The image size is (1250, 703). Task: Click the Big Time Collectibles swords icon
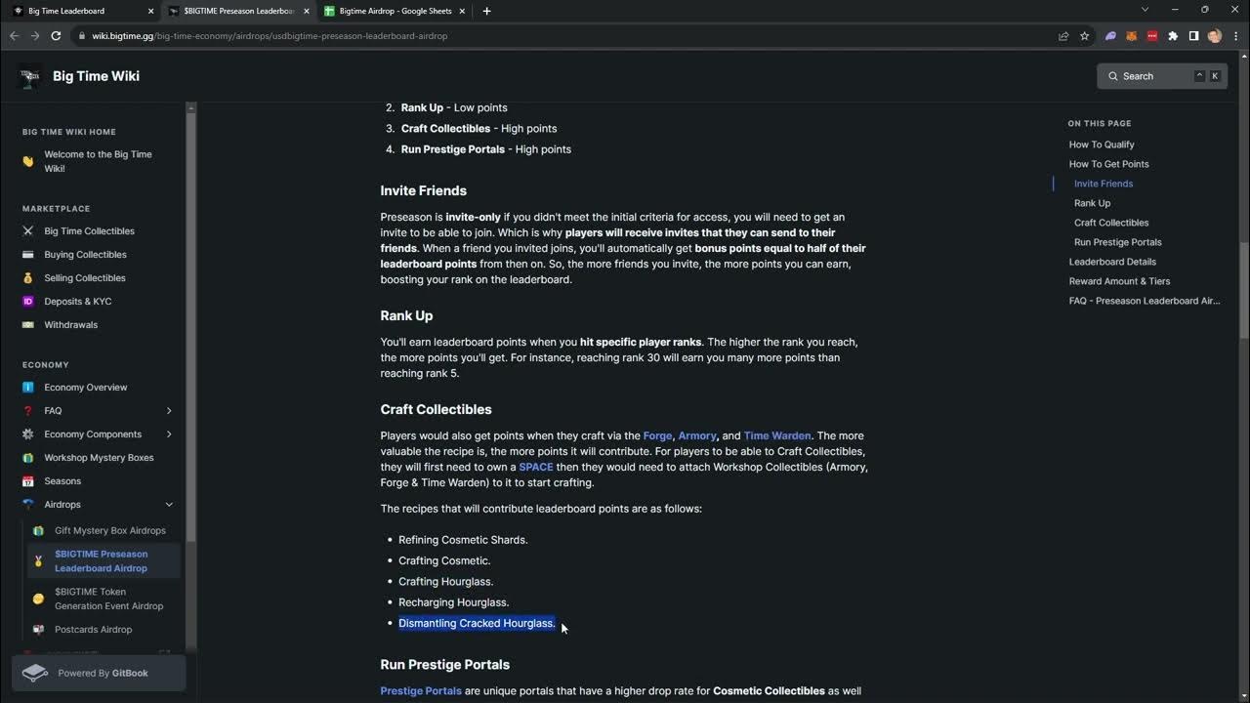tap(28, 231)
